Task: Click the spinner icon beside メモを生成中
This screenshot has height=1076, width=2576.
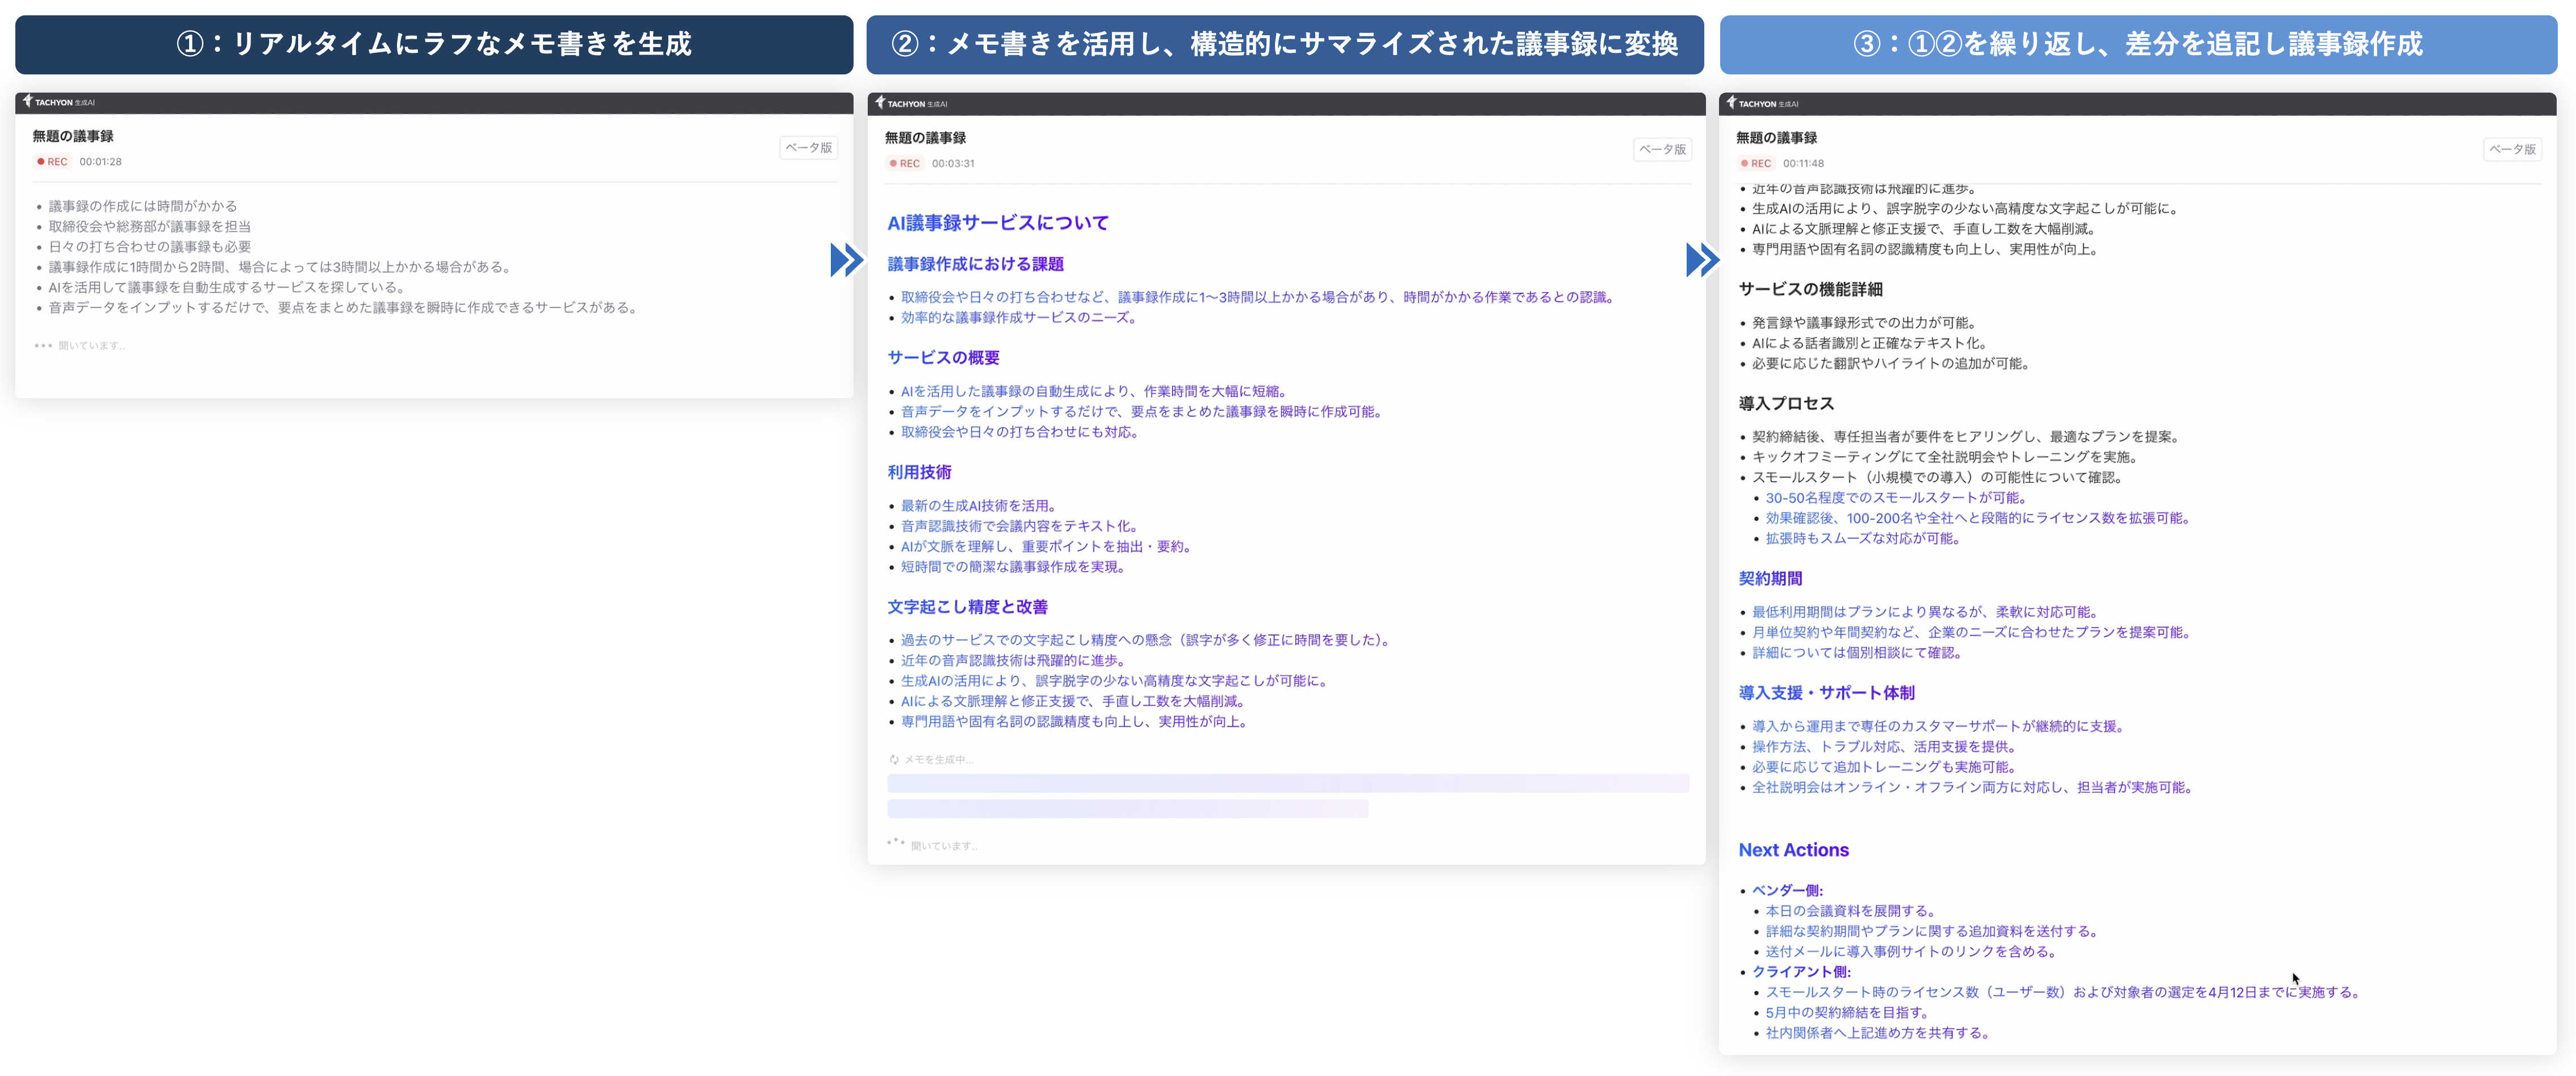Action: [x=894, y=760]
